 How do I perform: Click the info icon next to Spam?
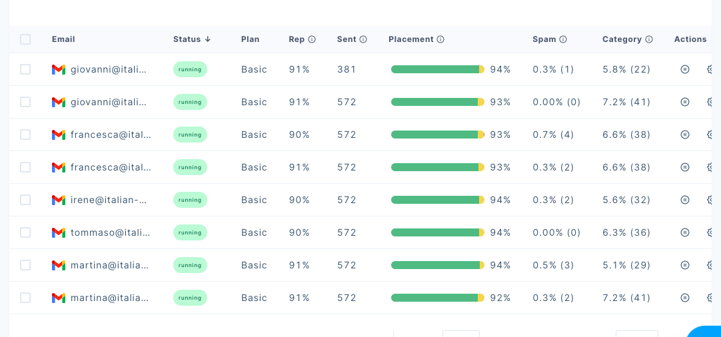click(x=563, y=39)
